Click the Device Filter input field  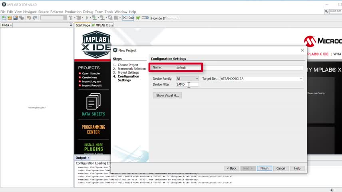(x=187, y=84)
